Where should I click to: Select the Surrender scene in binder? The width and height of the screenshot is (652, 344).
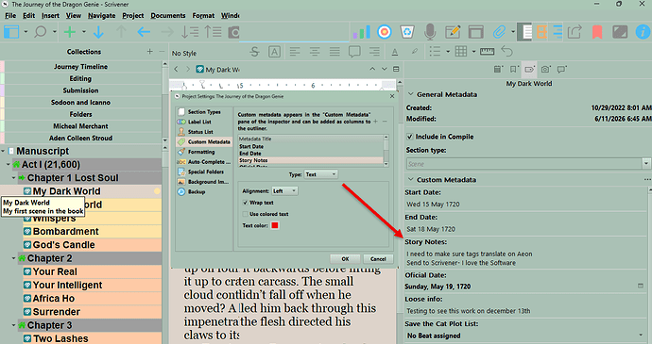click(x=56, y=312)
